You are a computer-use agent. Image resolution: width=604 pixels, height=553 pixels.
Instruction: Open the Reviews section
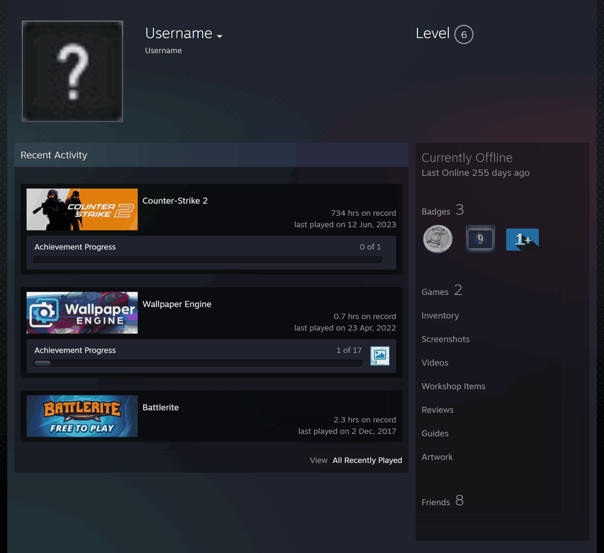pos(437,410)
